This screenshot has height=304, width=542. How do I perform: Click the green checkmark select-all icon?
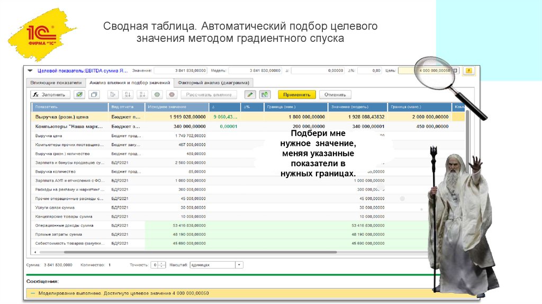pos(79,95)
